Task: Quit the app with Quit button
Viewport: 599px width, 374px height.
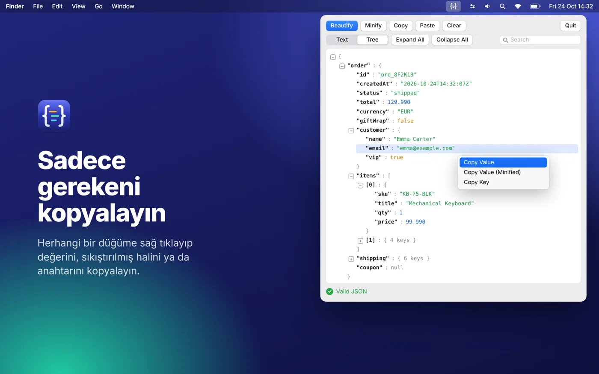Action: tap(570, 26)
